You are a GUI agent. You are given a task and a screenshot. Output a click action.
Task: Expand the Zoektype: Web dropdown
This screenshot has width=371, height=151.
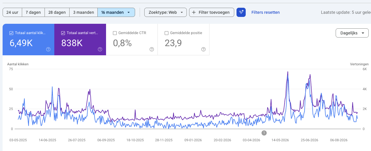click(x=166, y=12)
